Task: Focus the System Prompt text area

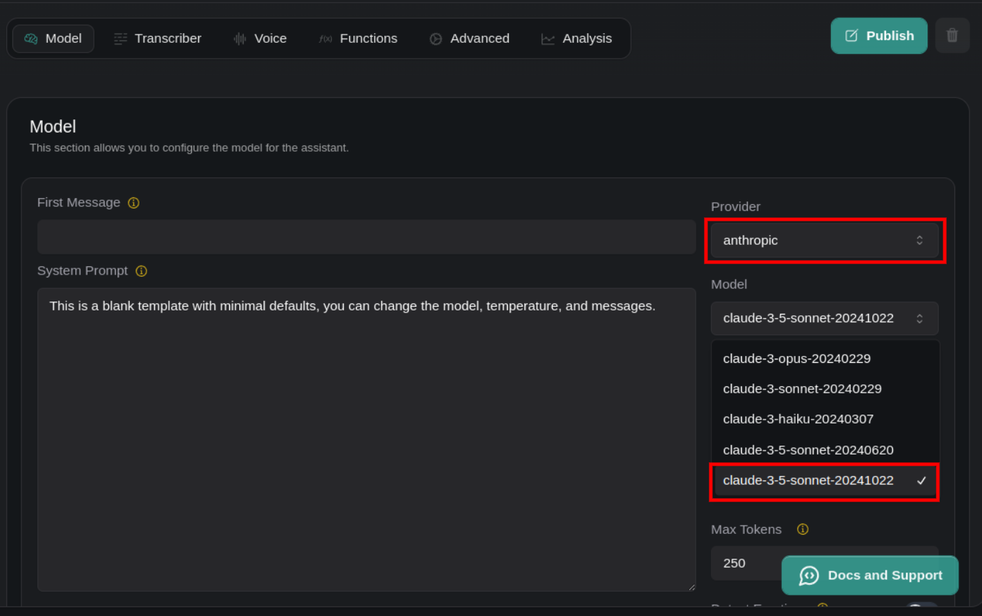Action: click(x=366, y=441)
